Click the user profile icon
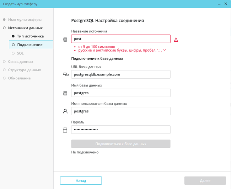 click(x=65, y=111)
